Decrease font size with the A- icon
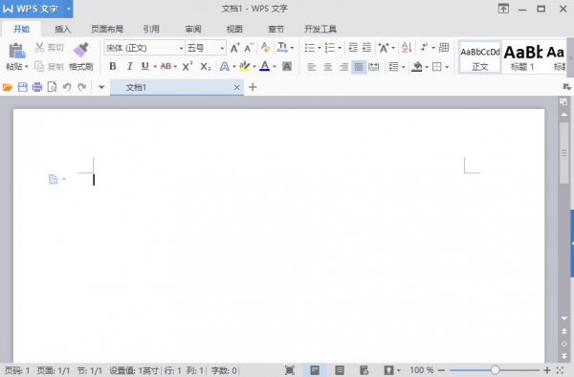 point(249,48)
